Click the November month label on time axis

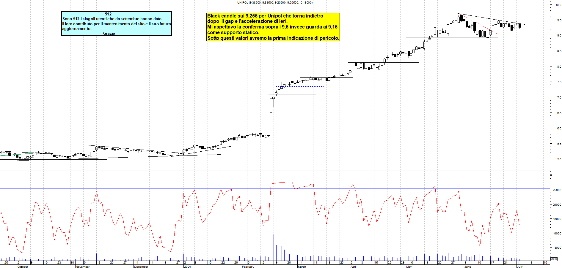[83, 267]
